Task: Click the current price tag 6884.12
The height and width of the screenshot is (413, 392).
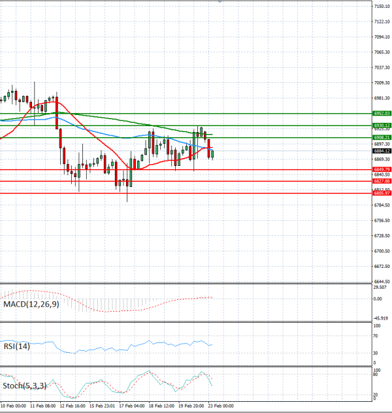Action: (x=382, y=151)
